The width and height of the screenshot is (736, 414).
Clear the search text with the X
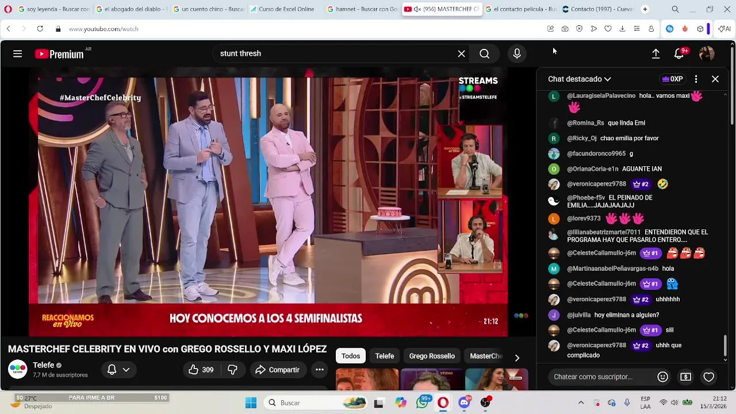coord(461,53)
